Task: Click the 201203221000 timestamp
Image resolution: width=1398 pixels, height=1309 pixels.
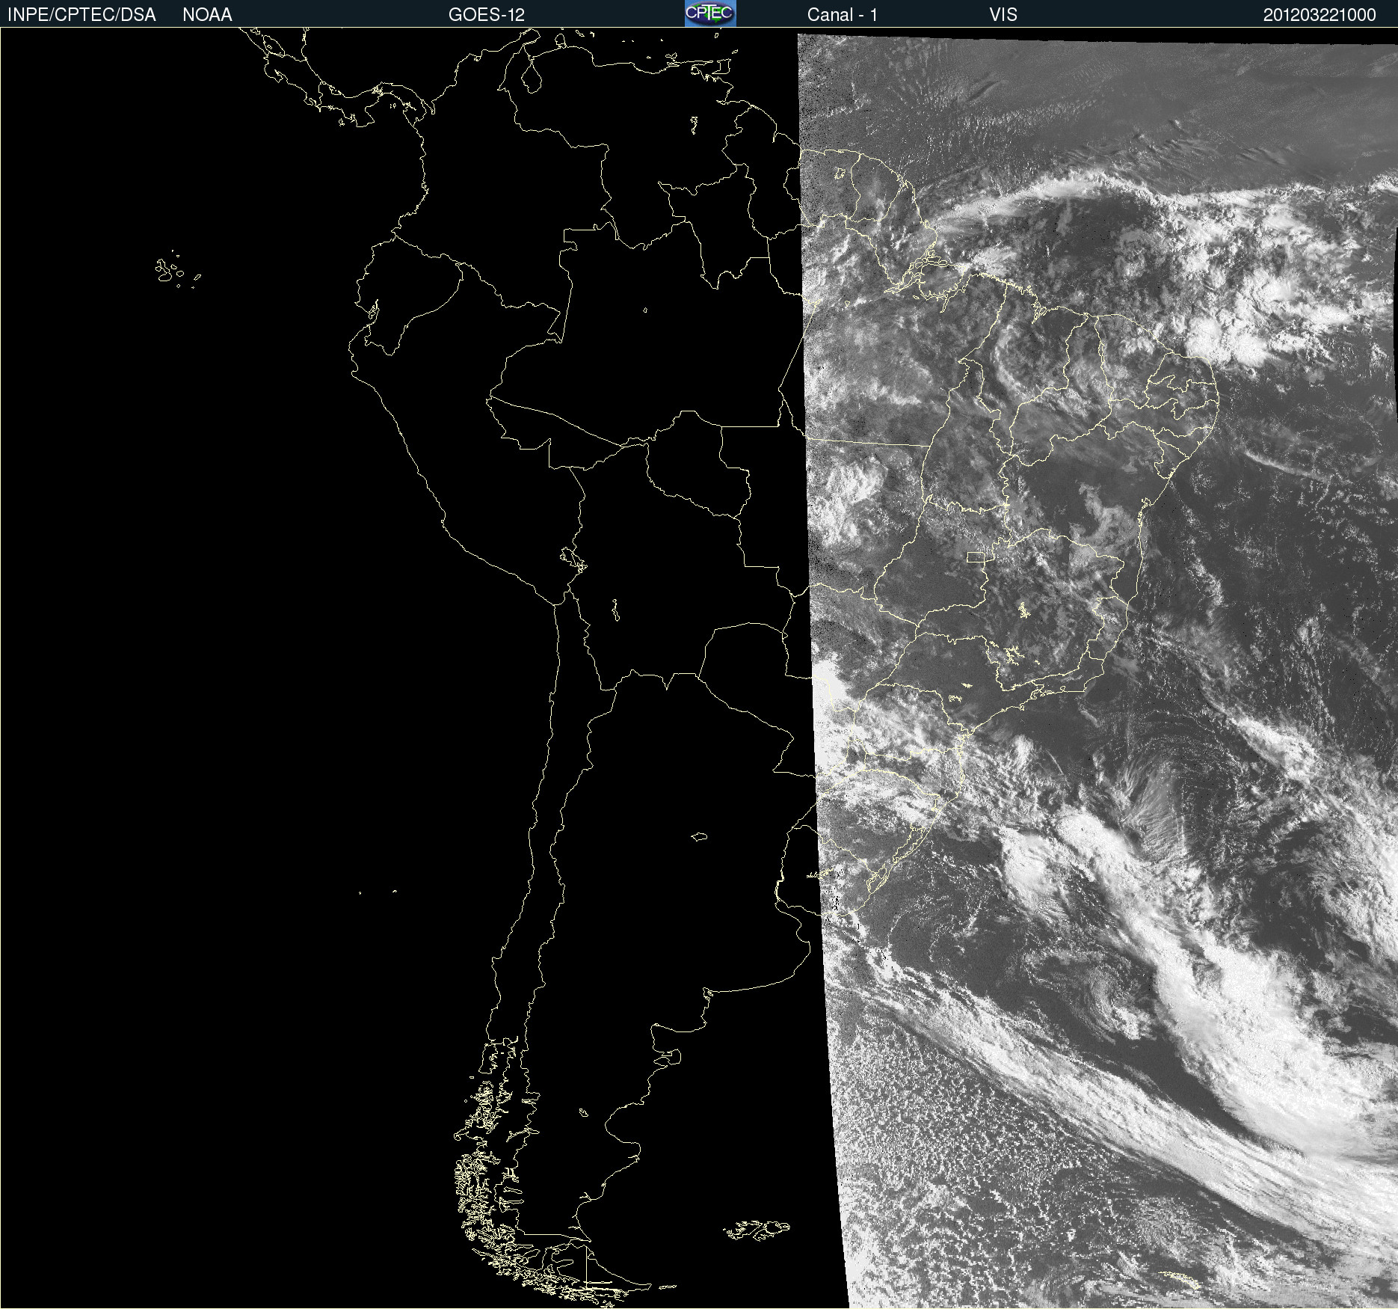Action: 1320,15
